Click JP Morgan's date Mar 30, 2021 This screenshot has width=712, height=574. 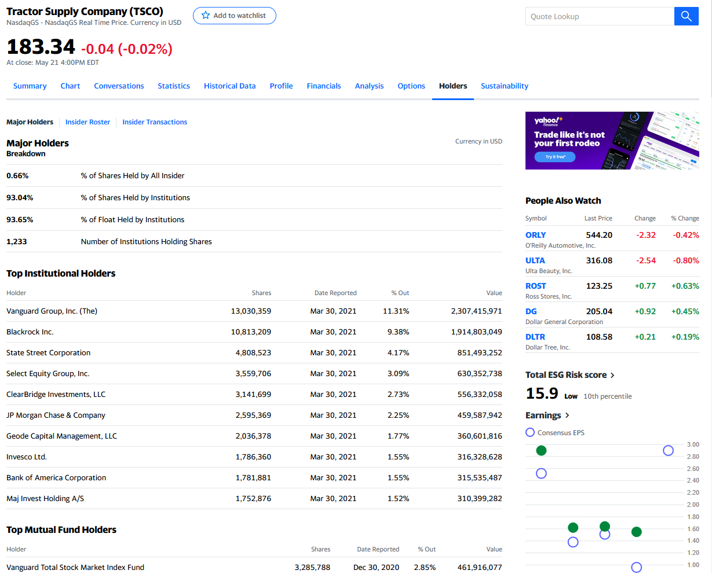[x=334, y=415]
